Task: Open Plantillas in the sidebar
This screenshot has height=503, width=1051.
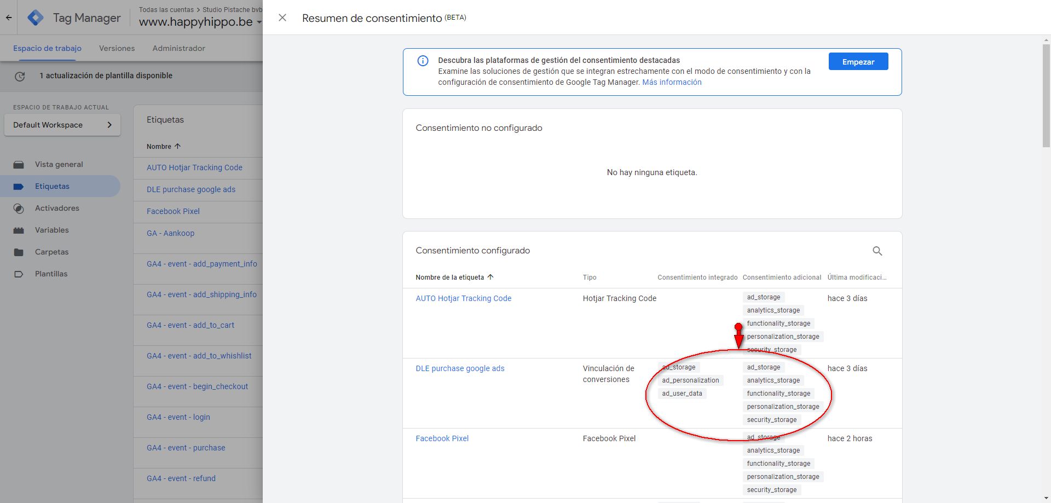Action: click(51, 274)
